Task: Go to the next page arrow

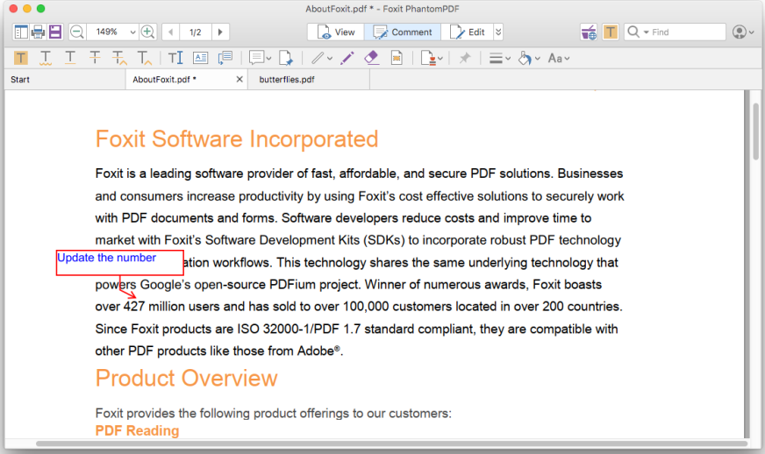Action: (x=220, y=32)
